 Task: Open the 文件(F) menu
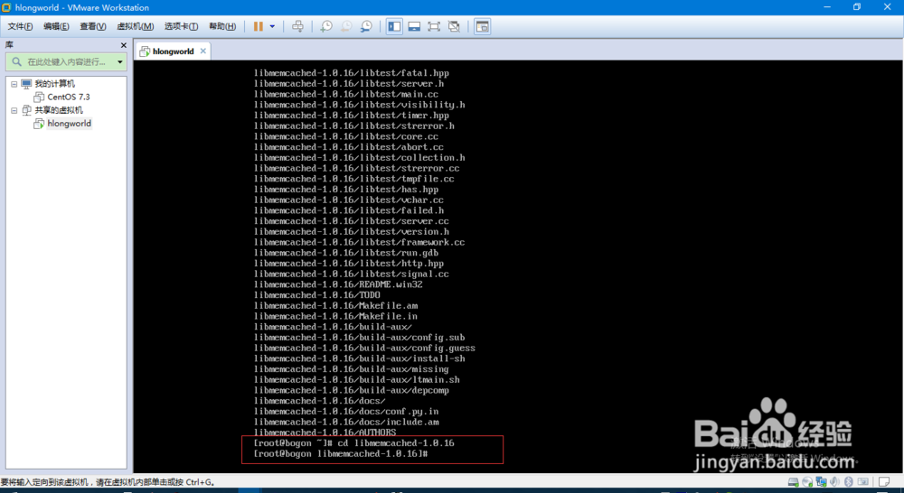pyautogui.click(x=20, y=26)
